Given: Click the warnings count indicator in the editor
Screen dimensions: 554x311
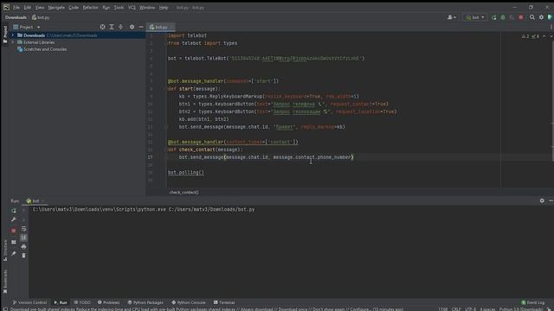Looking at the screenshot, I should (525, 36).
